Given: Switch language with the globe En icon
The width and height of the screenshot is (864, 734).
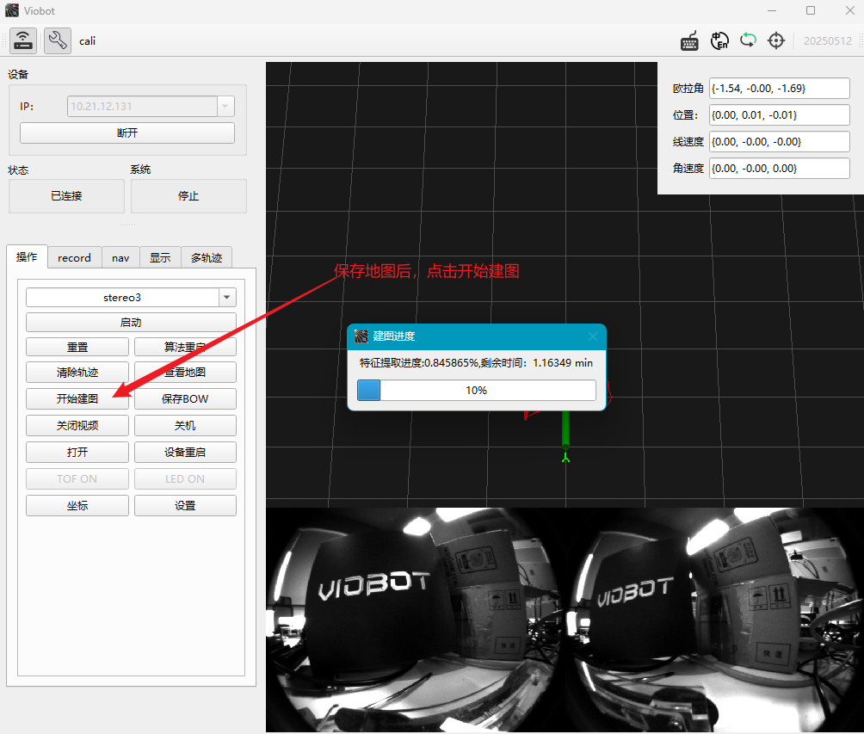Looking at the screenshot, I should click(719, 40).
